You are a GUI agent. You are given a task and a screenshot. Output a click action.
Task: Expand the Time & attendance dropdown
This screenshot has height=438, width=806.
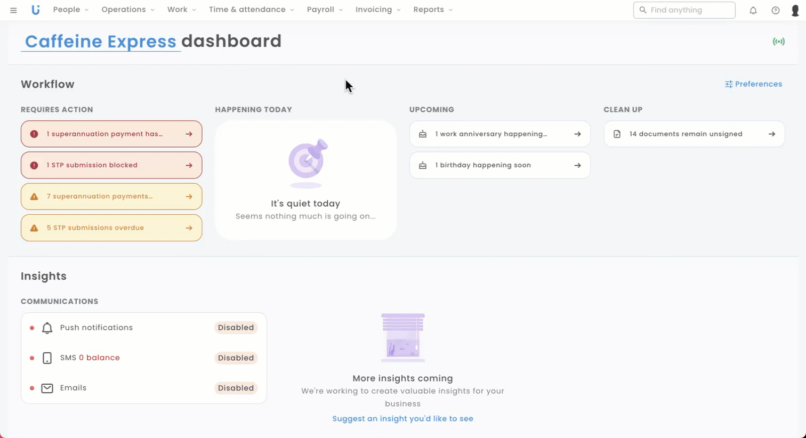point(251,10)
